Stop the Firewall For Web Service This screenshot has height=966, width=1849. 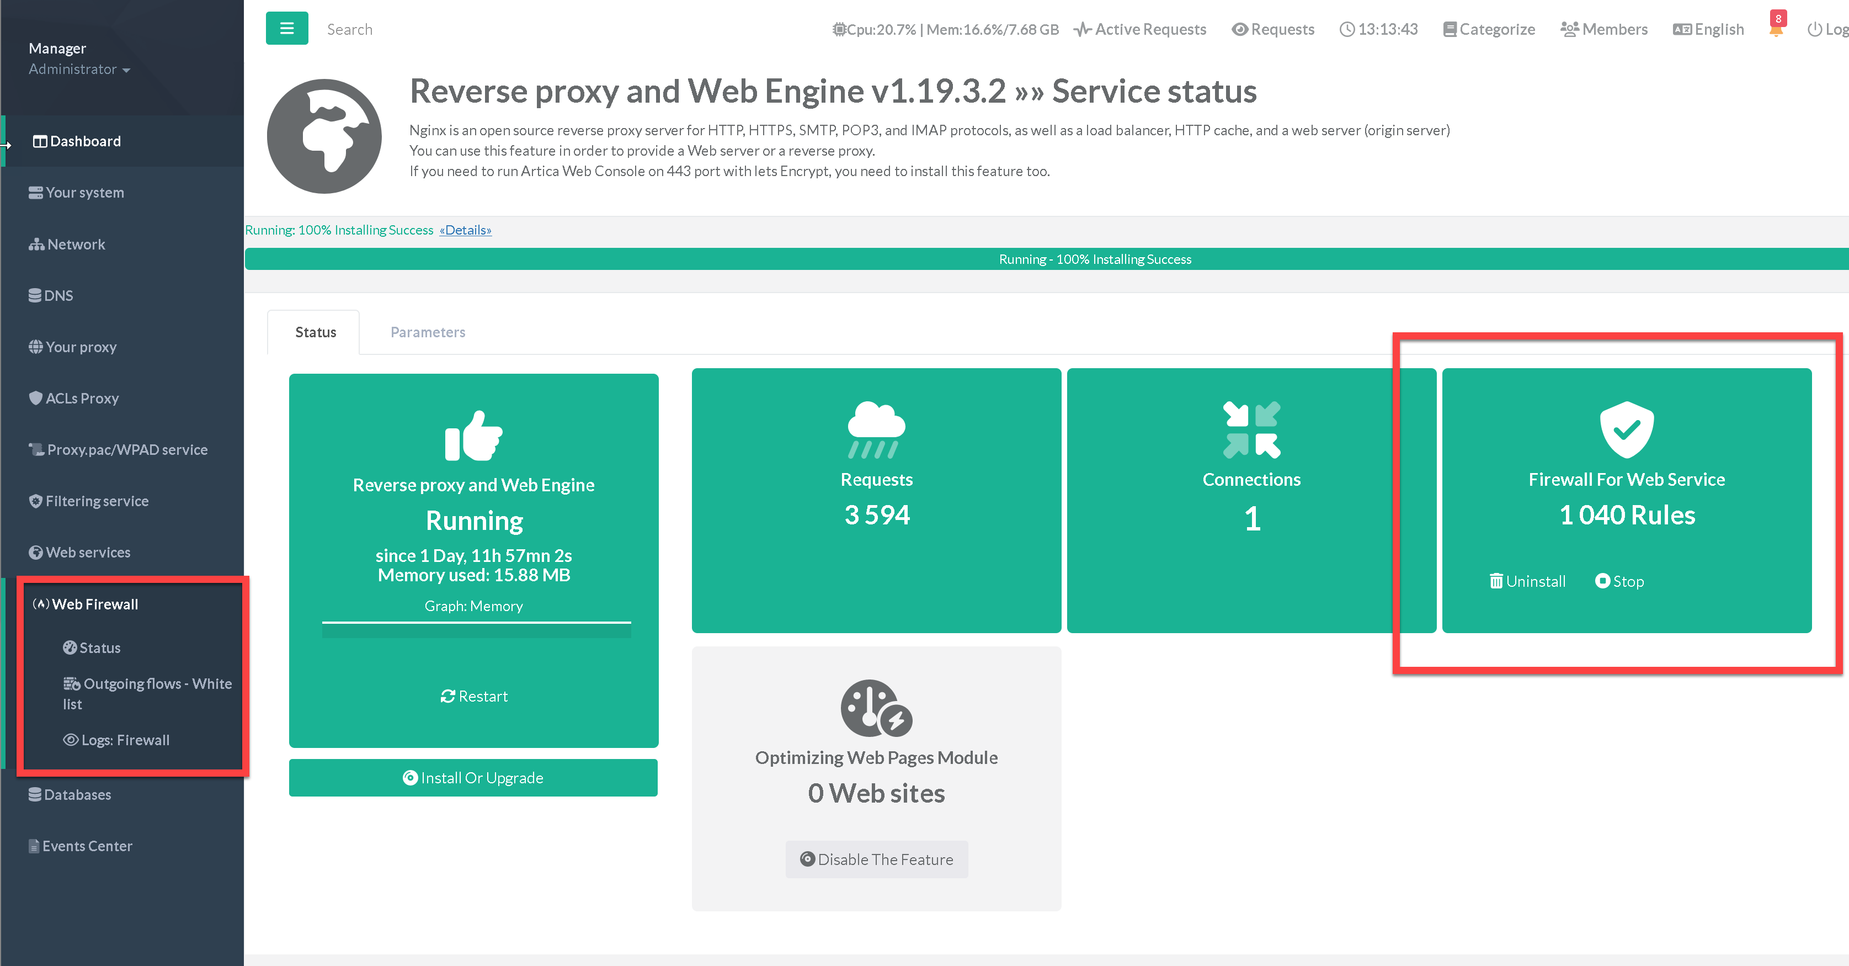coord(1619,581)
